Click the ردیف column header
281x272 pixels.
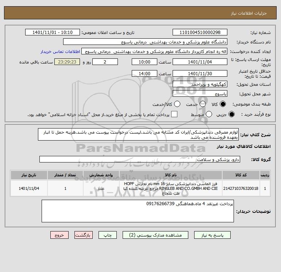tap(265, 175)
